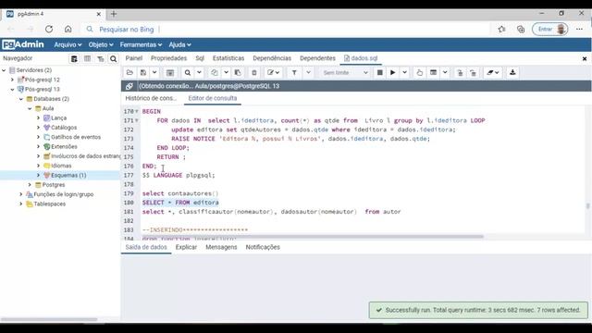Collapse the Databases (2) node

pos(20,99)
